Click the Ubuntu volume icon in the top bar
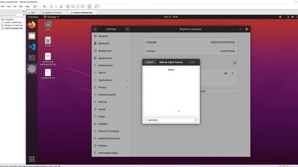Image resolution: width=298 pixels, height=167 pixels. pos(293,17)
